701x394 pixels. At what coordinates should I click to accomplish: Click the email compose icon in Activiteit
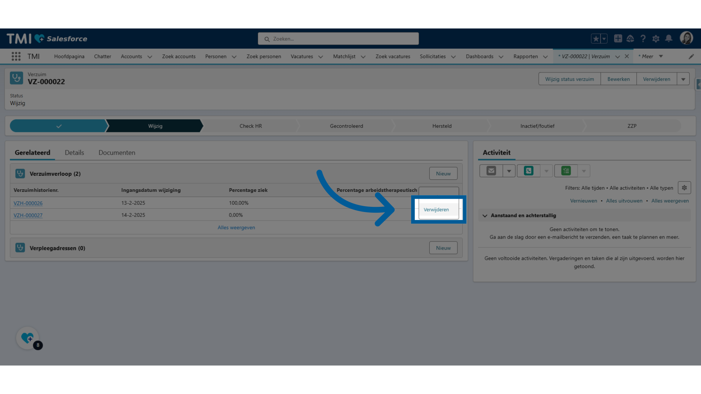[491, 171]
